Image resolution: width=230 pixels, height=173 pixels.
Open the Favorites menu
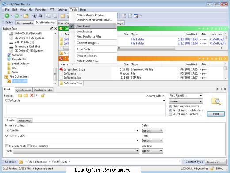tap(41, 10)
